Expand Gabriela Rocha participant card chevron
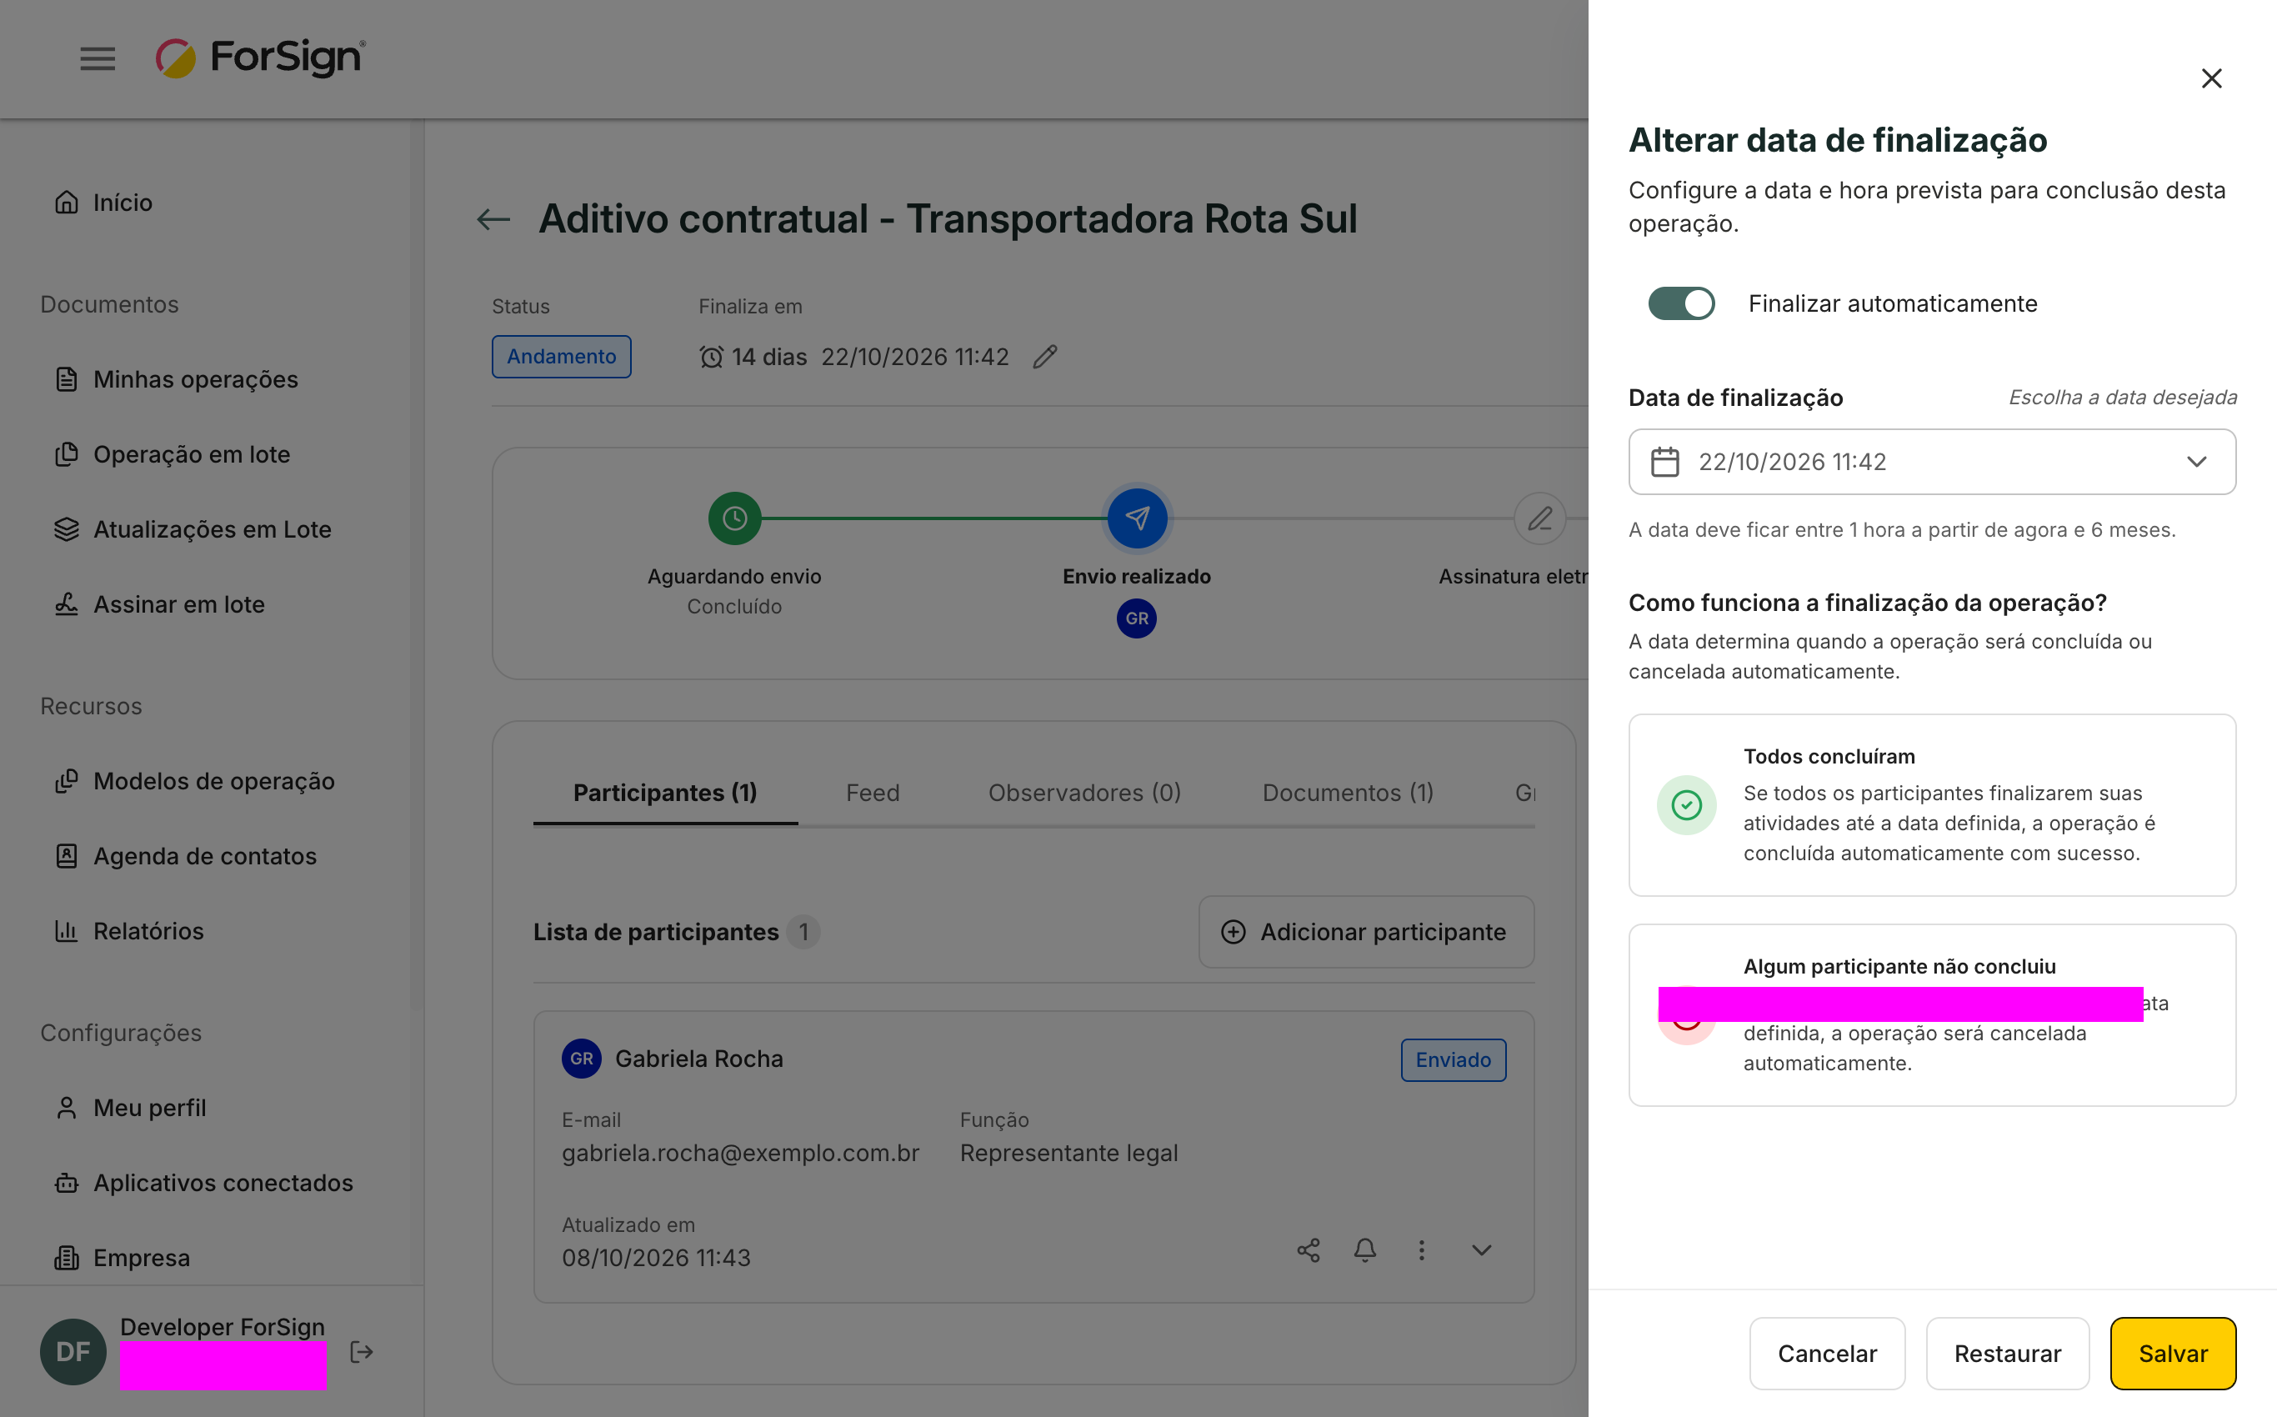This screenshot has height=1417, width=2277. point(1481,1250)
